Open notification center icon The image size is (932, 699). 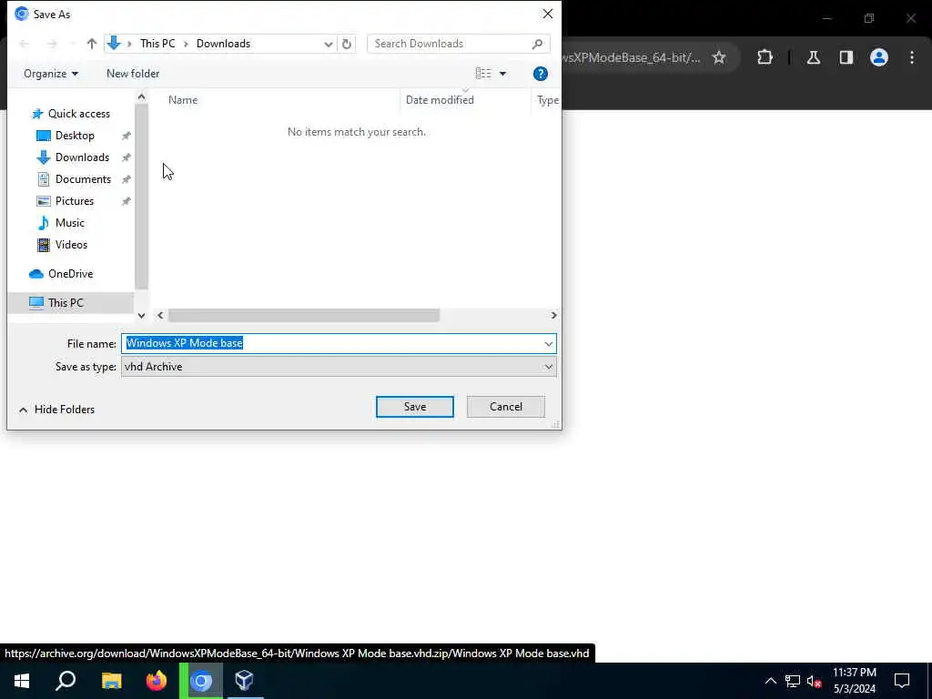[902, 681]
